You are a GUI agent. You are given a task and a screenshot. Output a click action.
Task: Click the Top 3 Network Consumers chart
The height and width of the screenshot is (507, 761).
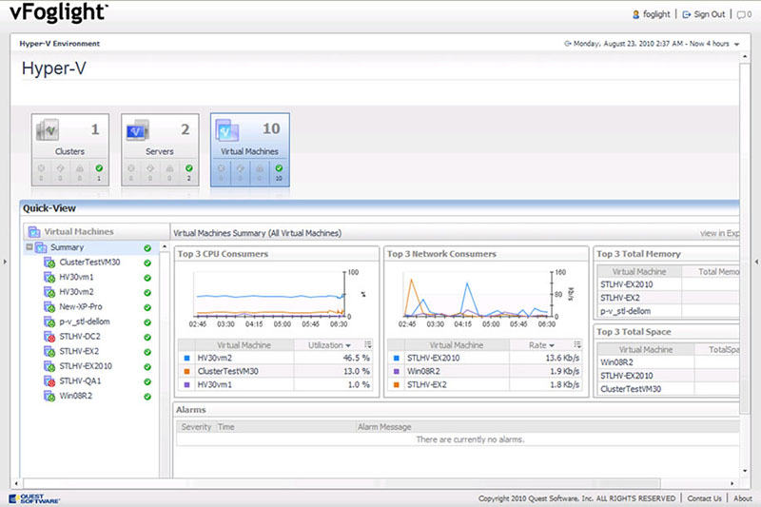[478, 294]
